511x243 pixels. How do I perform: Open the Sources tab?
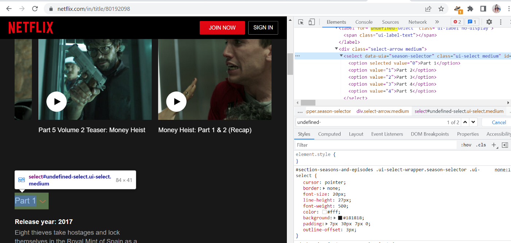click(x=391, y=22)
